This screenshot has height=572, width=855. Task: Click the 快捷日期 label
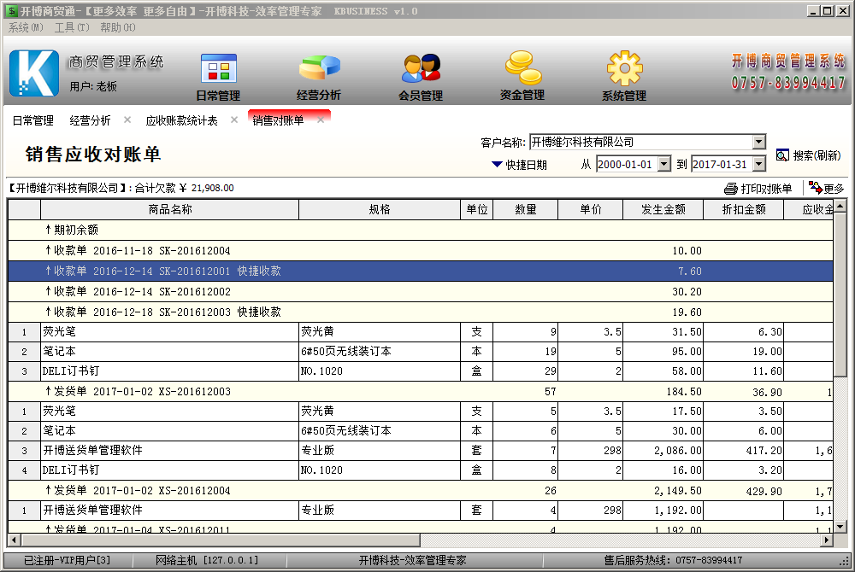tap(526, 165)
